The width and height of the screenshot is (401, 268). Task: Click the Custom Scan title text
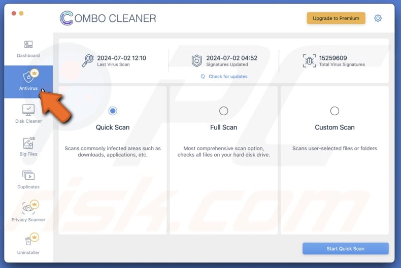(335, 127)
